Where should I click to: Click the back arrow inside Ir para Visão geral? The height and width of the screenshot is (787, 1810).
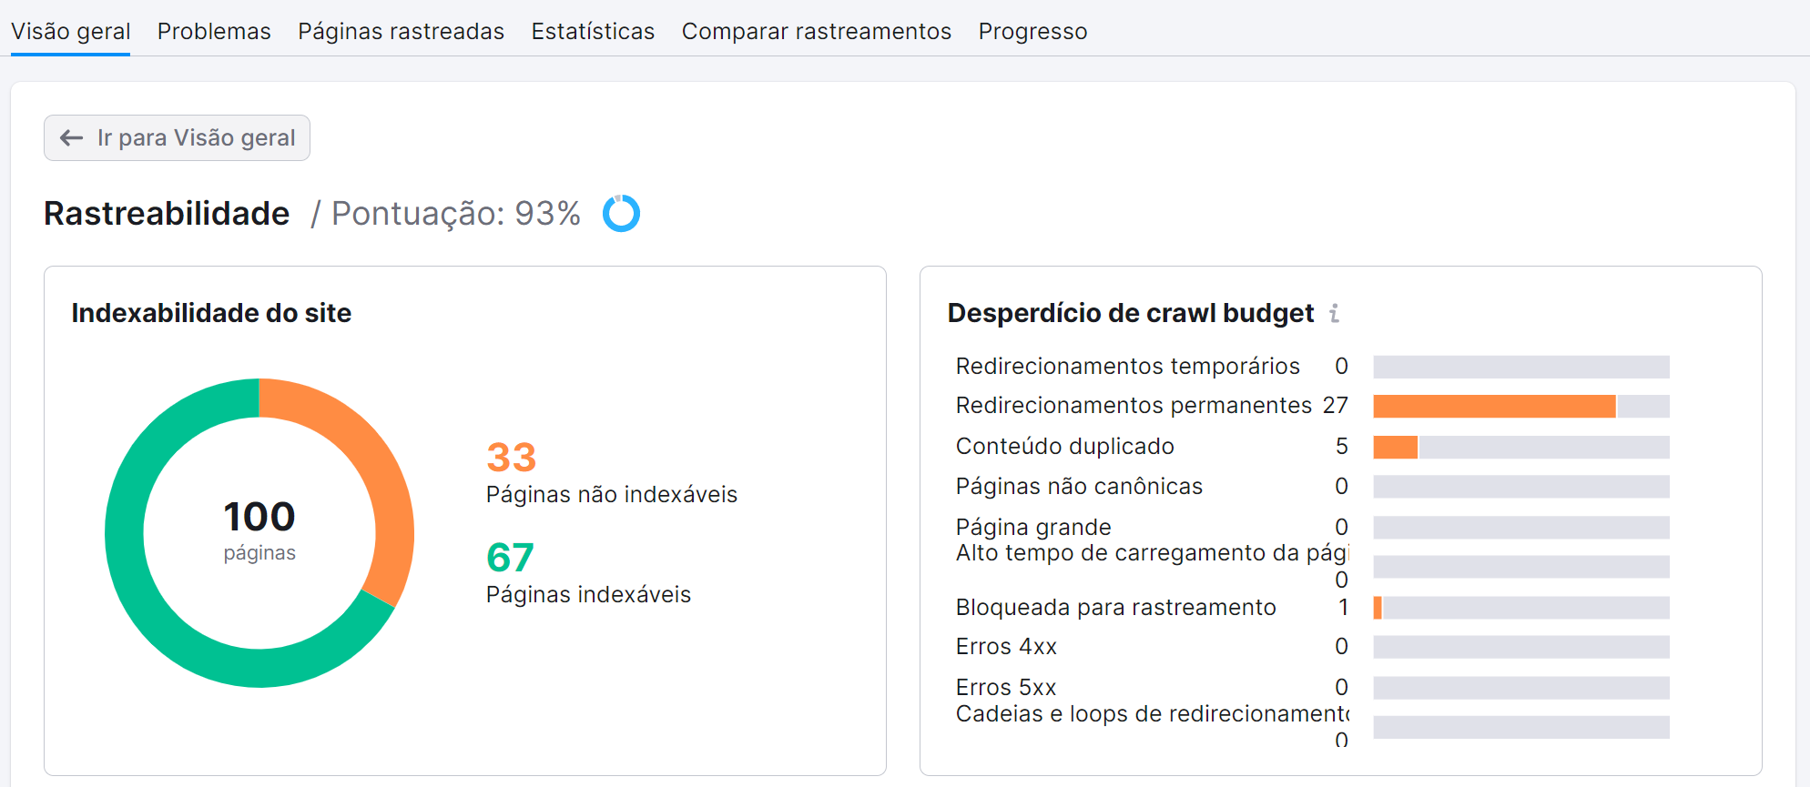pyautogui.click(x=70, y=137)
